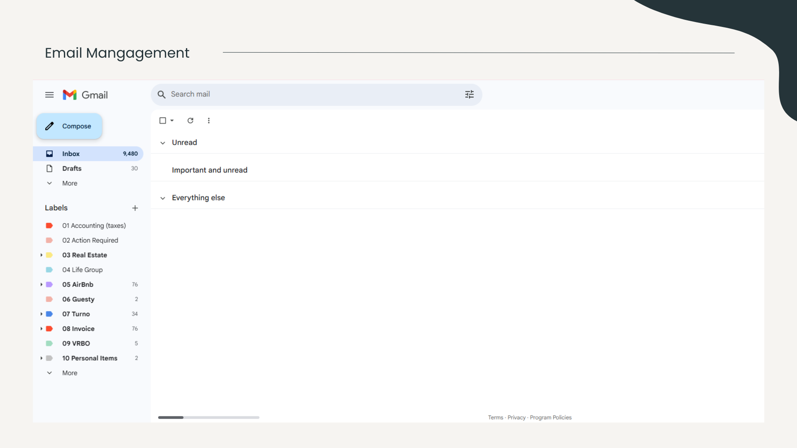
Task: Click the red 01 Accounting label color tag
Action: click(49, 226)
